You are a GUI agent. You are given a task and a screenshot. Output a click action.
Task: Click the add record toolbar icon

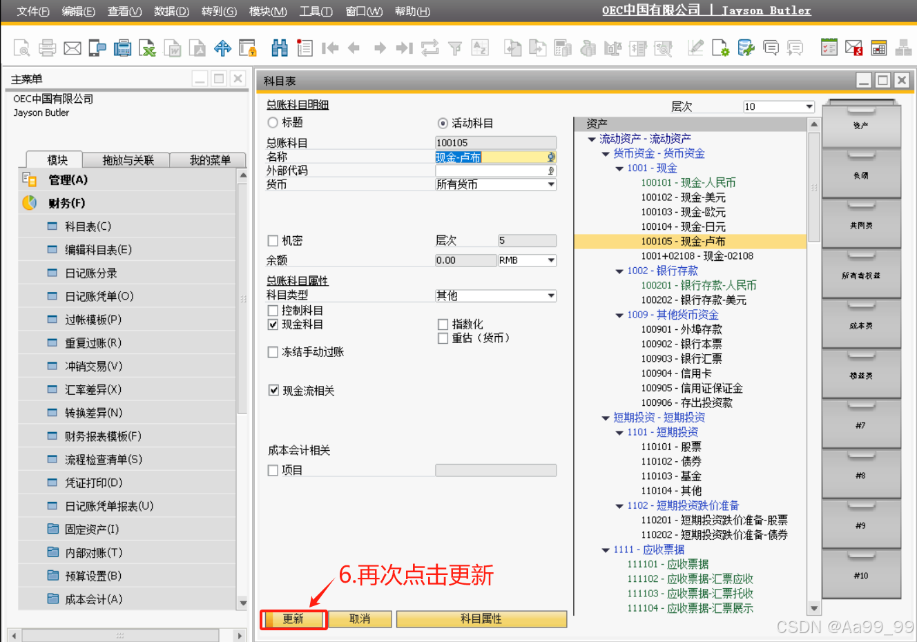(305, 48)
